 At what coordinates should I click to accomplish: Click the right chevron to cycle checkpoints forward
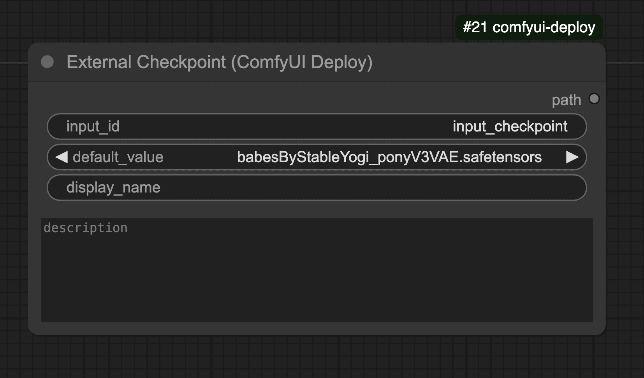[x=573, y=157]
